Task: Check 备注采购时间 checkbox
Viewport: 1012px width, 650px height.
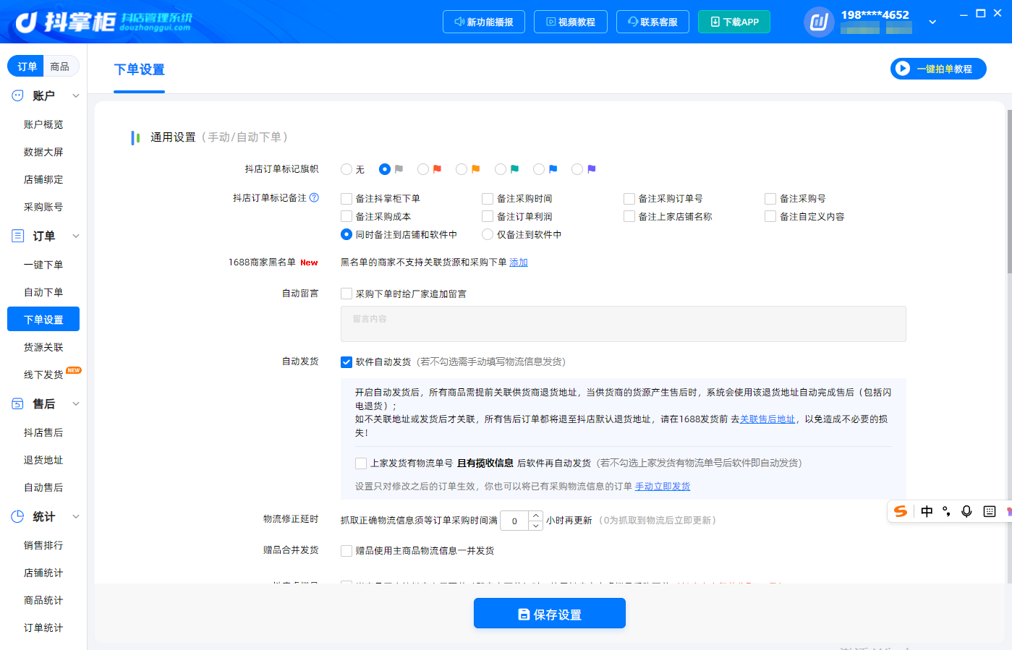Action: (x=488, y=198)
